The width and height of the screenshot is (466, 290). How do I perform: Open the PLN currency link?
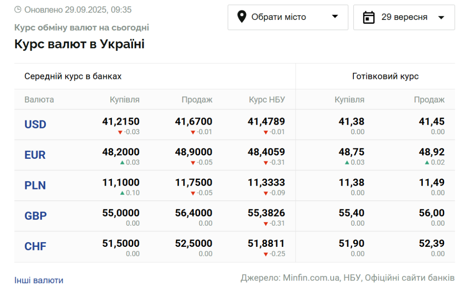pyautogui.click(x=34, y=185)
